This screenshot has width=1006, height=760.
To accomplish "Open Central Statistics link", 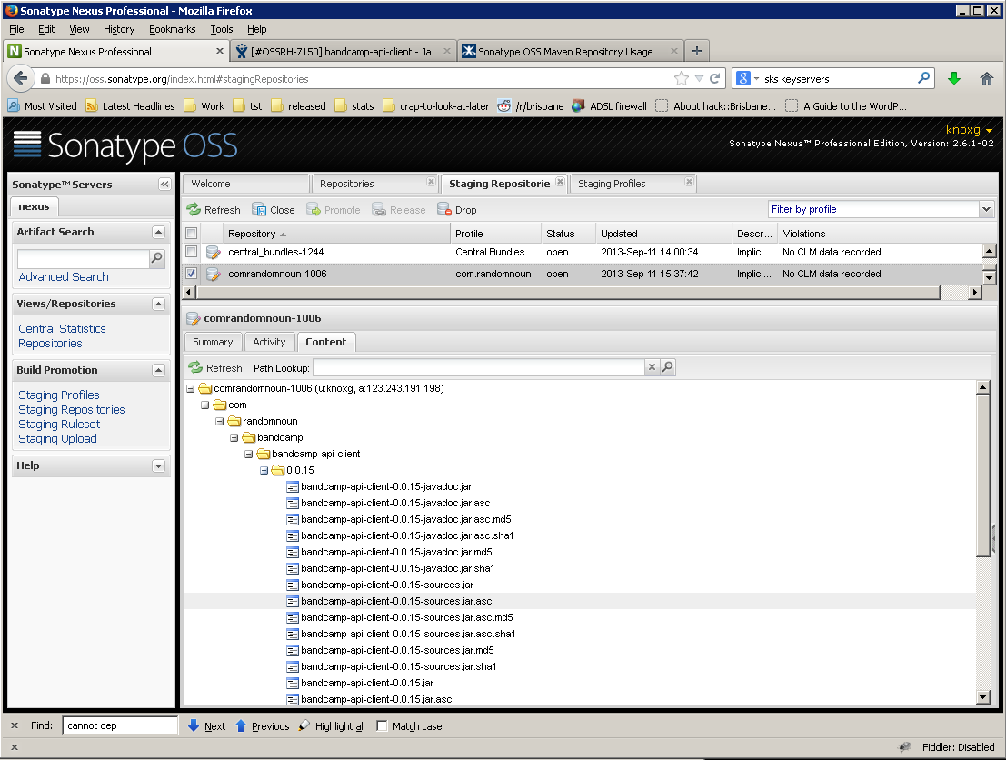I will [62, 329].
